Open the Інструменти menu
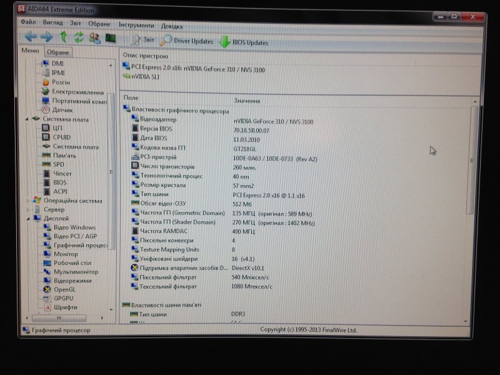The height and width of the screenshot is (375, 500). click(x=136, y=26)
